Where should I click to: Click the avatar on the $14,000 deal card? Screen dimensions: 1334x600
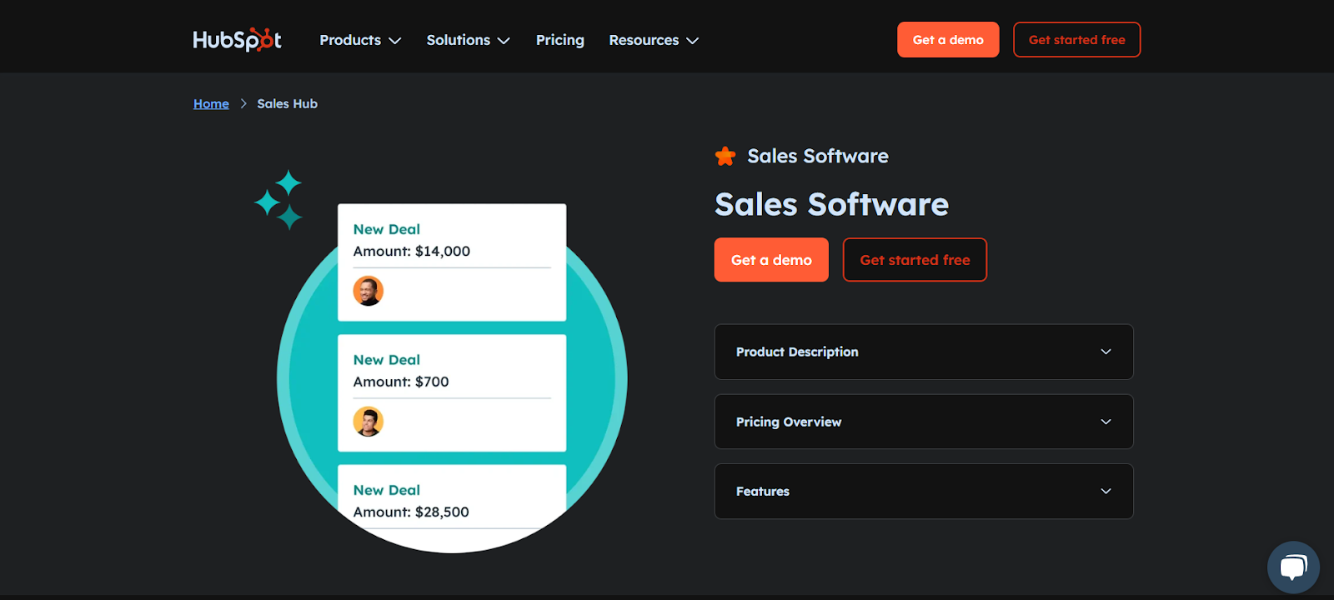[x=368, y=291]
